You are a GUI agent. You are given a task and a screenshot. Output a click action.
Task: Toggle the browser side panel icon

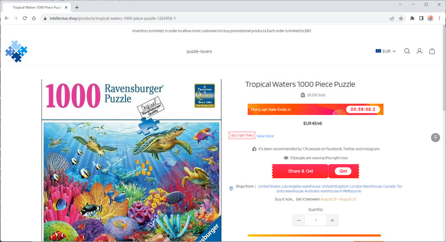pyautogui.click(x=421, y=18)
